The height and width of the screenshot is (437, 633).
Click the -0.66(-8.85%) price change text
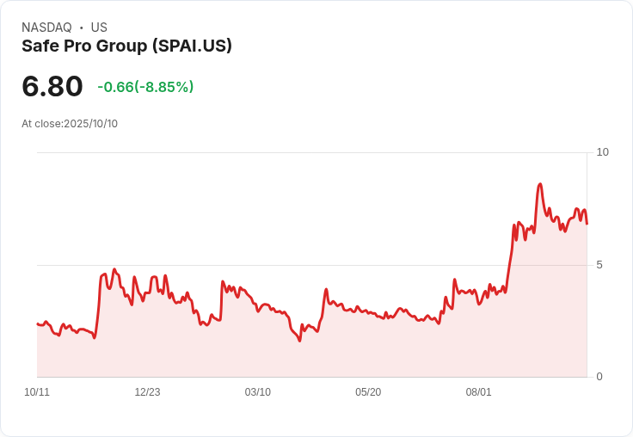pyautogui.click(x=145, y=87)
